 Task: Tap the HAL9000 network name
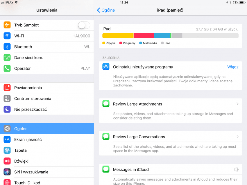81,36
